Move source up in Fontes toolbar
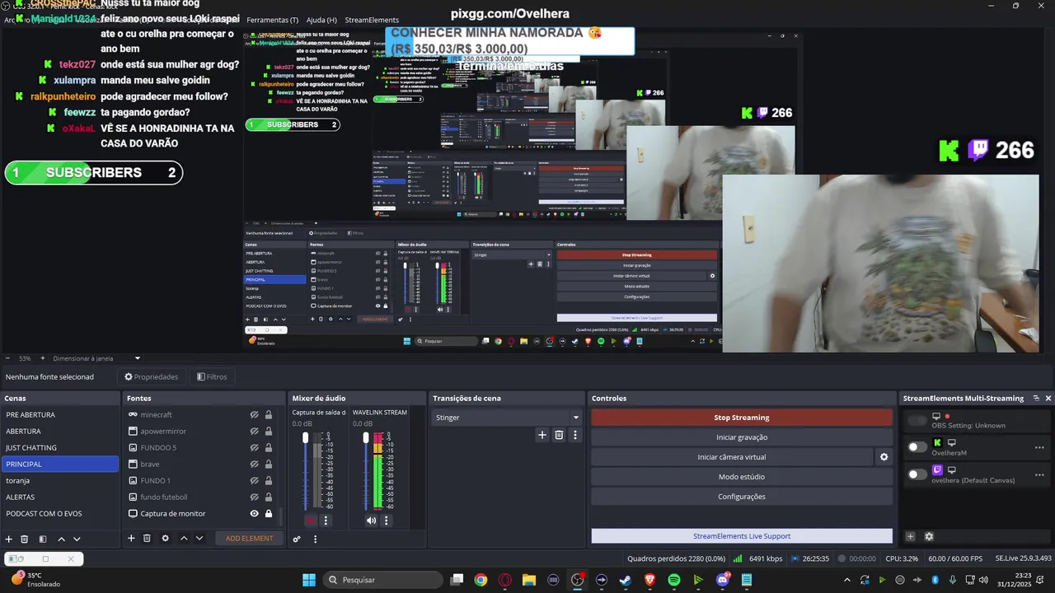The width and height of the screenshot is (1055, 593). coord(184,538)
